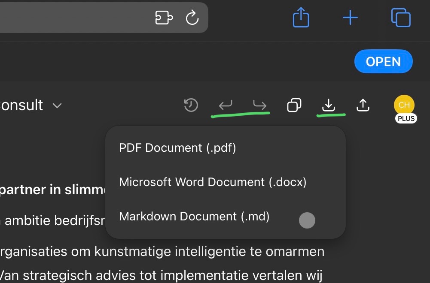Open the Safari share sheet
This screenshot has width=430, height=283.
click(301, 18)
